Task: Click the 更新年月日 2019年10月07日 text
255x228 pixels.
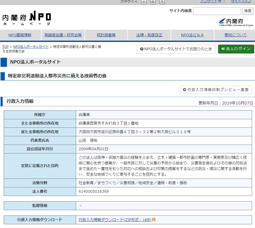Action: (x=226, y=103)
